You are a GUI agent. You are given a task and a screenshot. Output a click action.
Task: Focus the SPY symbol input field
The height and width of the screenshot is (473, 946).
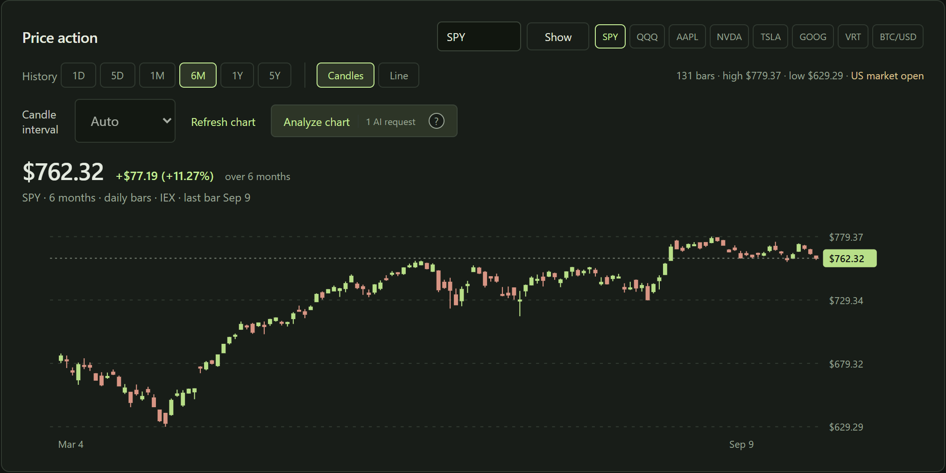[479, 37]
